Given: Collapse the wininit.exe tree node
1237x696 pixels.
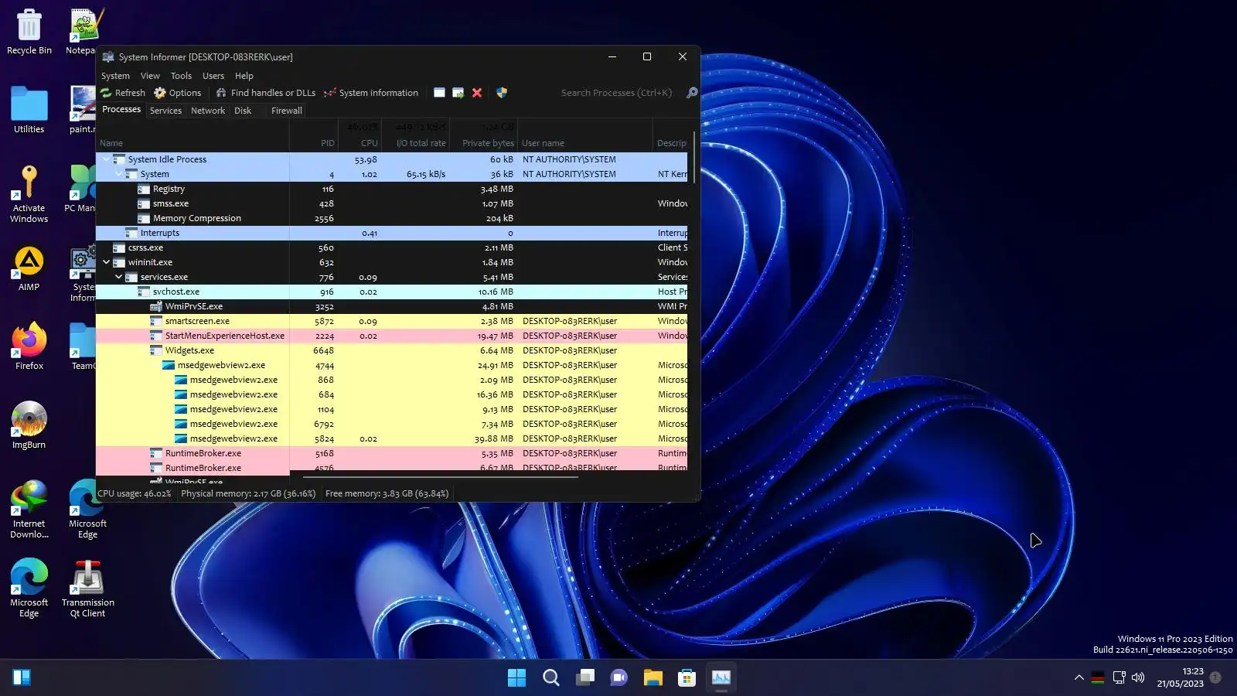Looking at the screenshot, I should pos(107,262).
